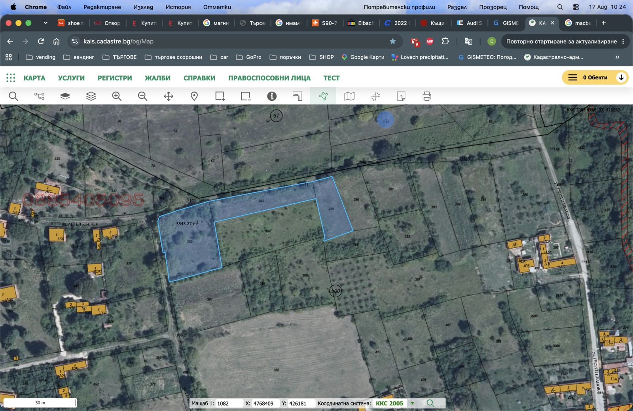The image size is (633, 411).
Task: Click Повторно стартиране за актуализиране button
Action: pyautogui.click(x=565, y=41)
